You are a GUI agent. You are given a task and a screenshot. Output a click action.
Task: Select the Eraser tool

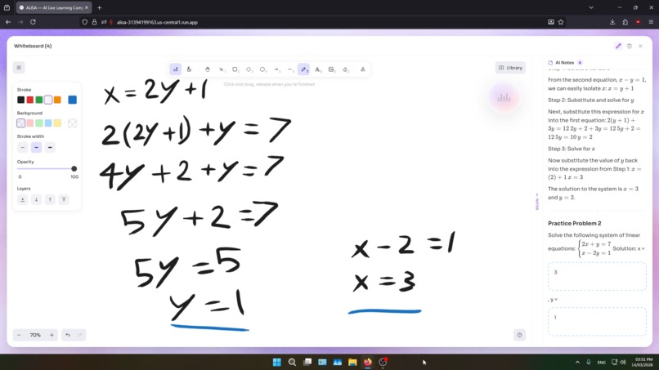[x=346, y=69]
